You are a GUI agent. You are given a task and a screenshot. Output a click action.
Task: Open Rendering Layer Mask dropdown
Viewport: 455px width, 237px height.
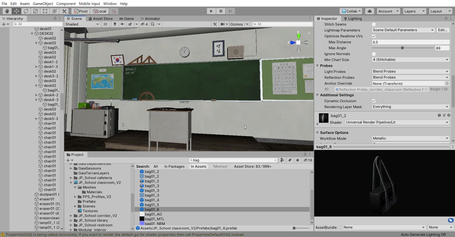[x=411, y=107]
